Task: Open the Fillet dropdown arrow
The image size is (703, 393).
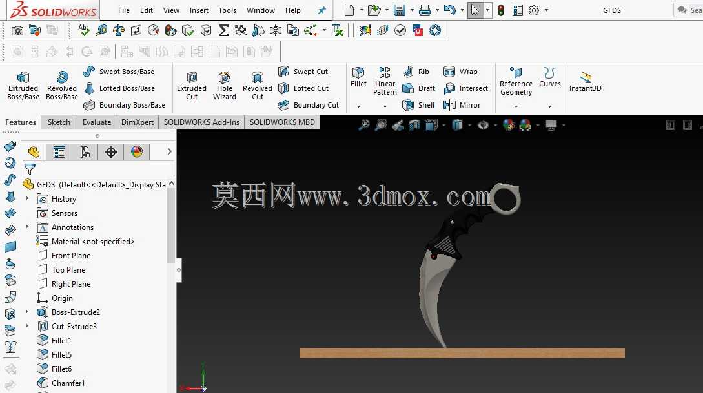Action: tap(358, 106)
